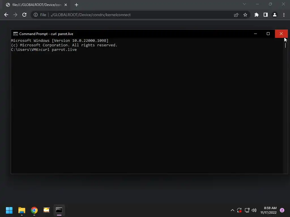Image resolution: width=290 pixels, height=217 pixels.
Task: Switch to Chrome in the taskbar
Action: pos(34,210)
